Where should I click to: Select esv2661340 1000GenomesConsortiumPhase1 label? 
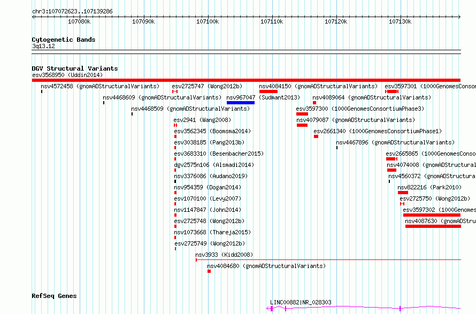coord(378,131)
